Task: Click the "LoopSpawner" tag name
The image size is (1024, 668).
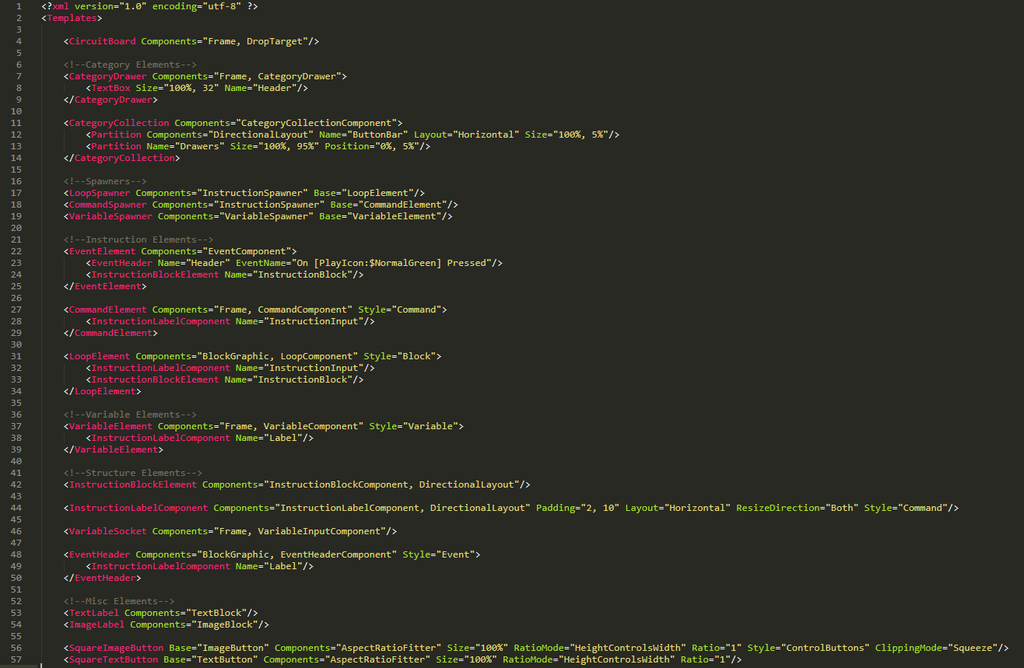Action: [100, 193]
